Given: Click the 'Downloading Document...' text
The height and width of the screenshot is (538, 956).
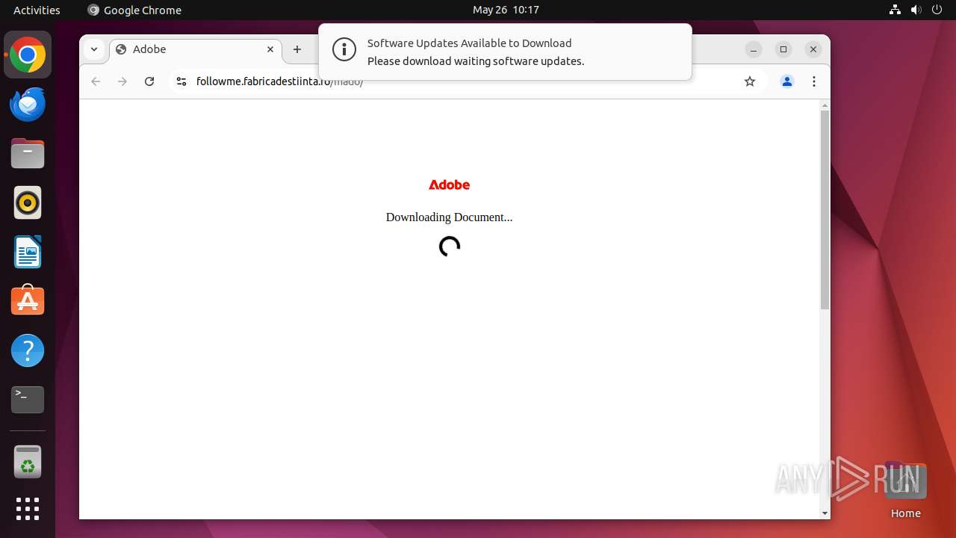Looking at the screenshot, I should (x=449, y=217).
